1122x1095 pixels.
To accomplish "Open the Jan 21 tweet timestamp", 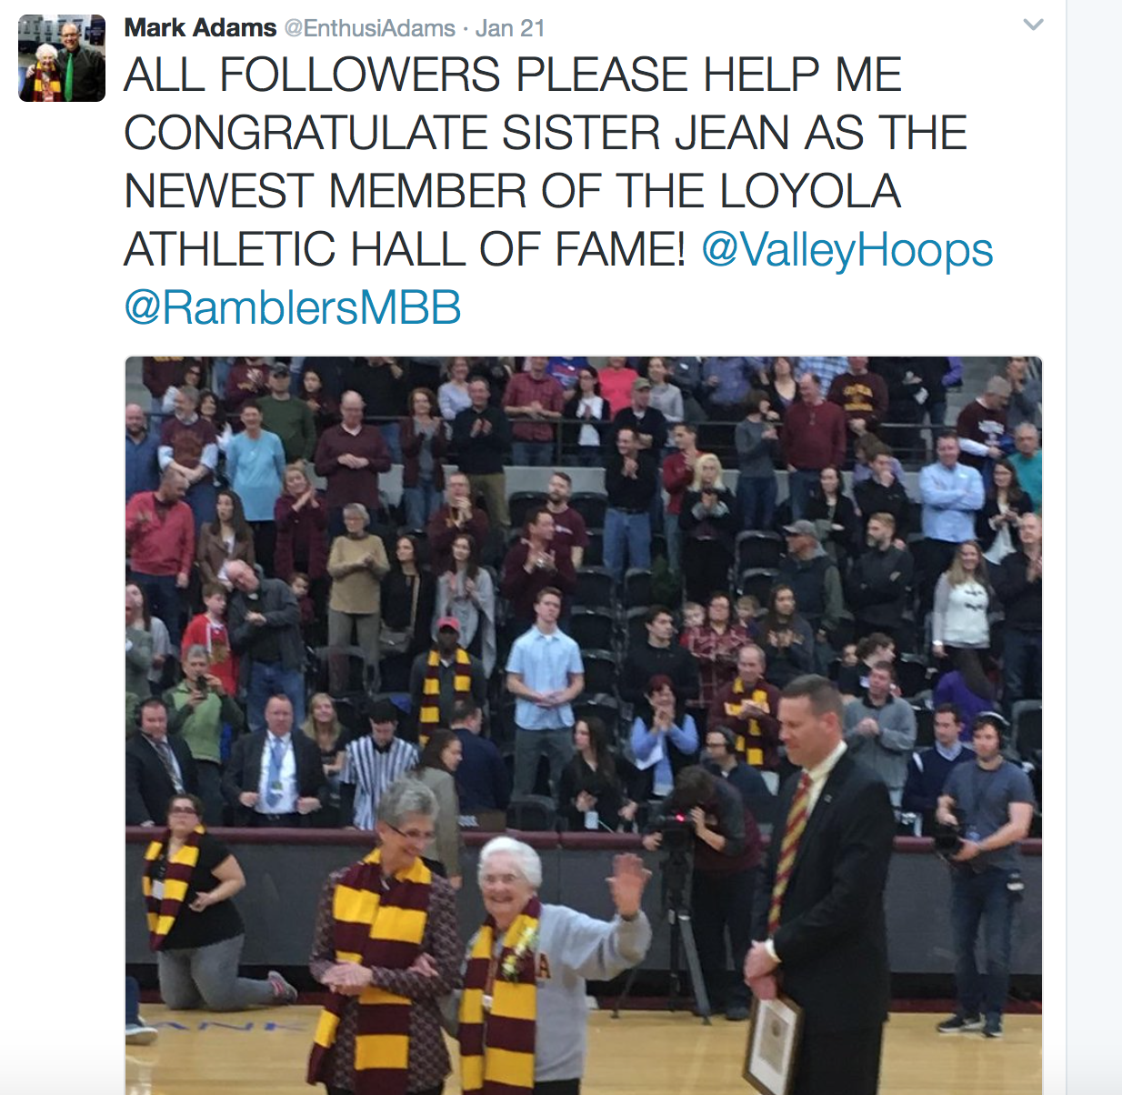I will point(510,28).
